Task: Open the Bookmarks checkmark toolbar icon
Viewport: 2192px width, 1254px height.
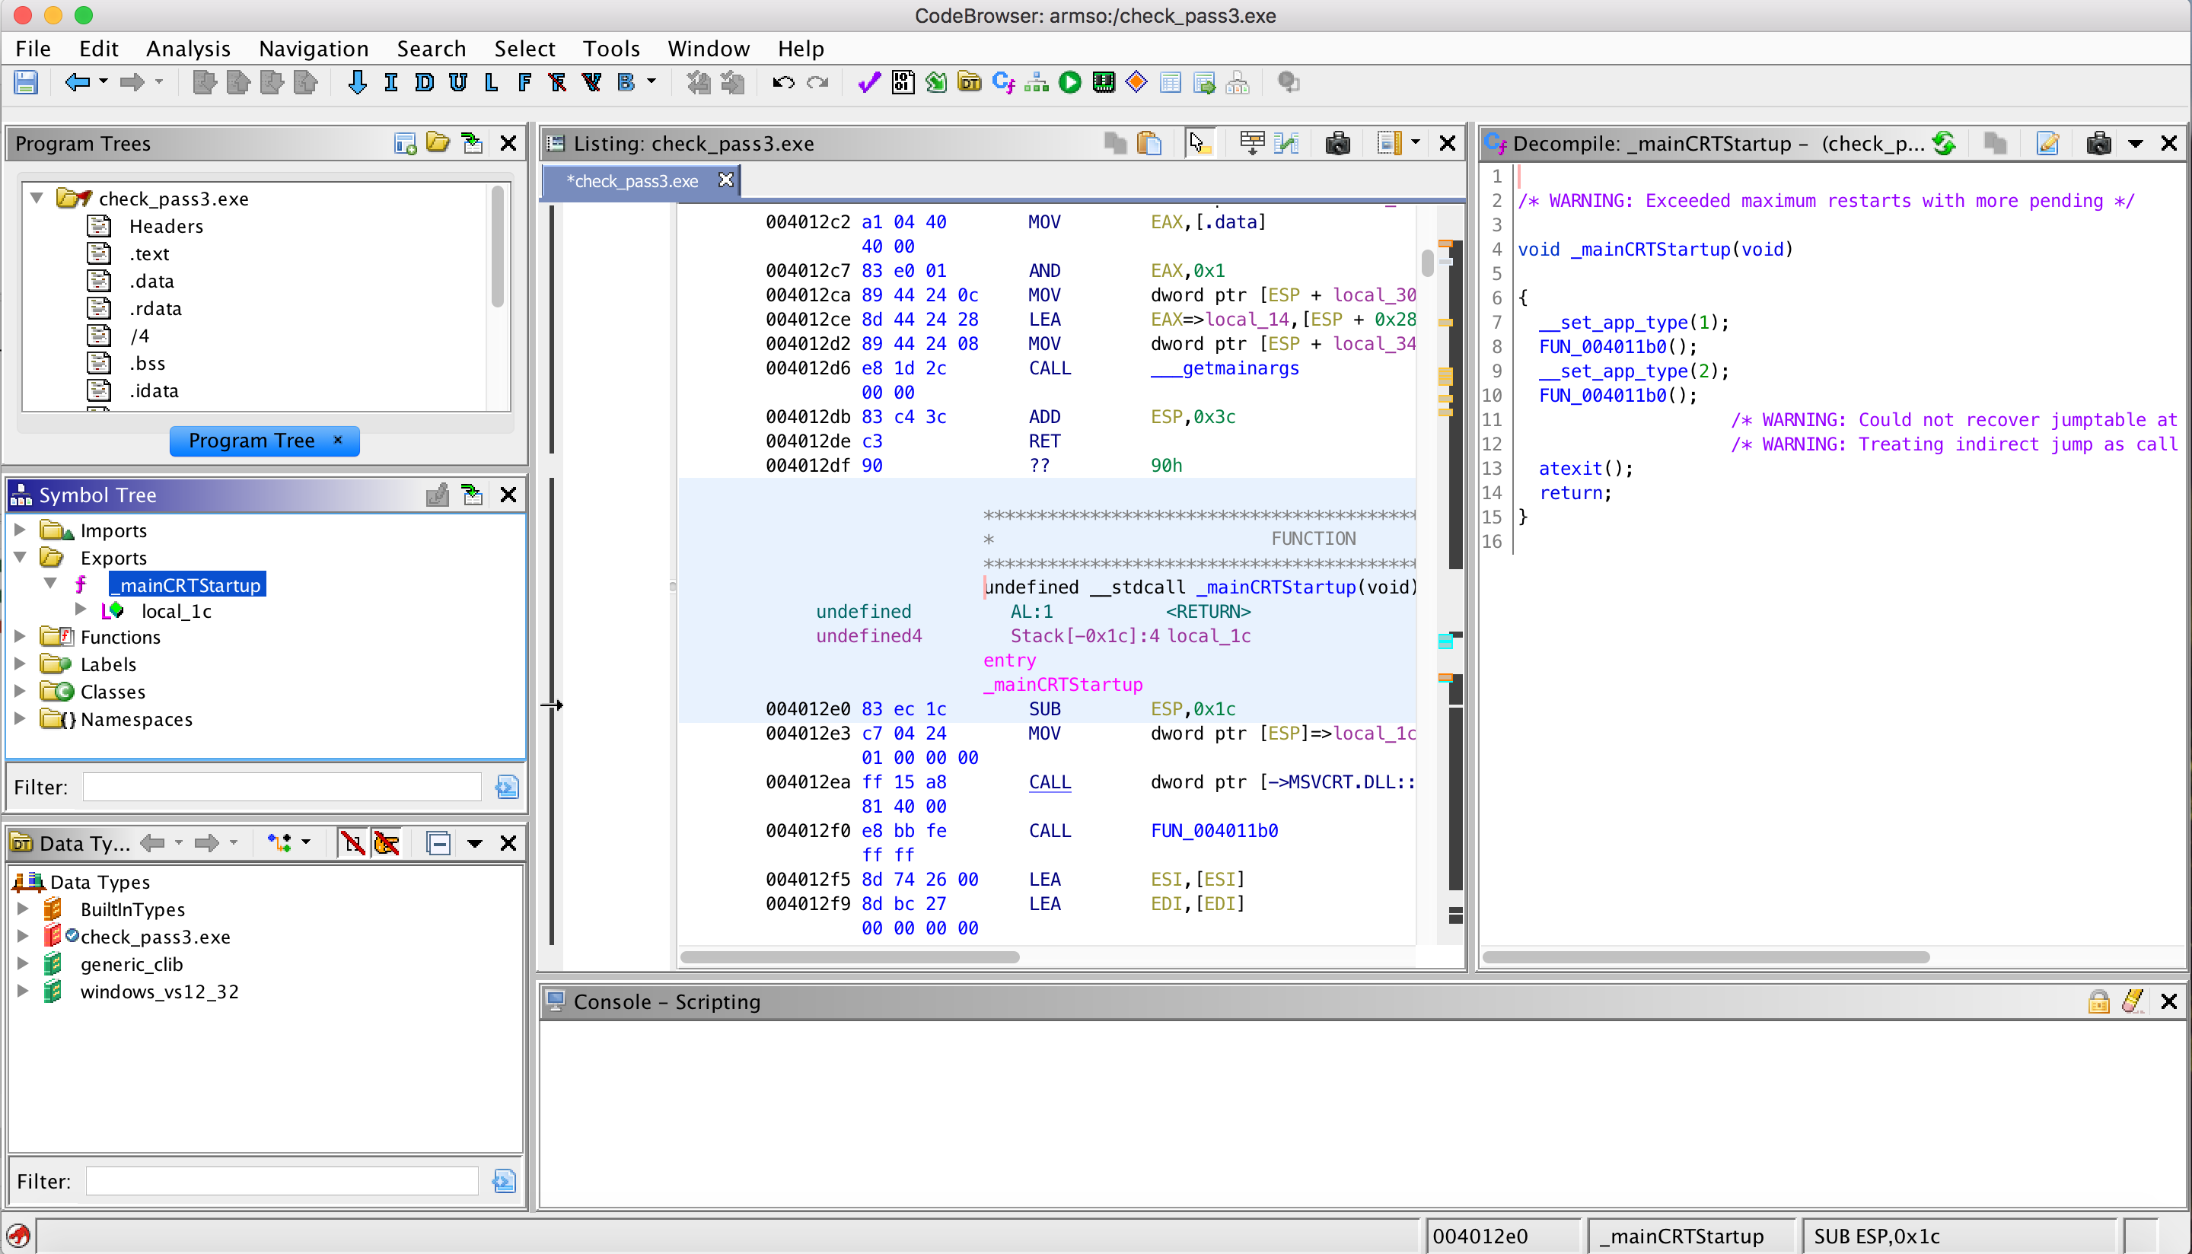Action: [868, 83]
